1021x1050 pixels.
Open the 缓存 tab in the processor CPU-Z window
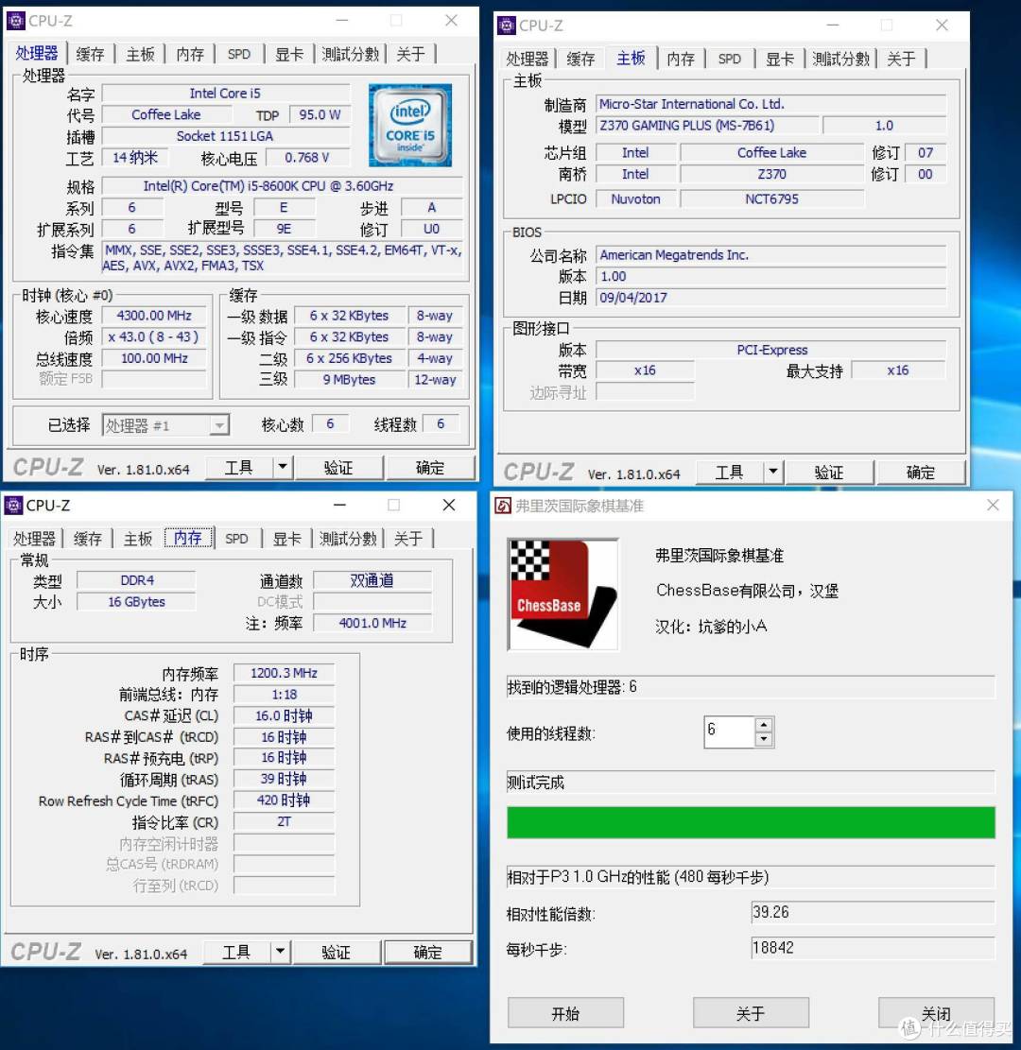point(90,54)
